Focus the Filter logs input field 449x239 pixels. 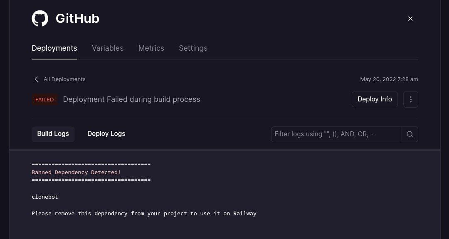[x=336, y=134]
